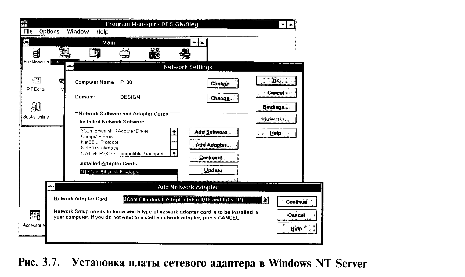Viewport: 465px width, 277px height.
Task: Open the File menu in Program Manager
Action: click(x=28, y=32)
